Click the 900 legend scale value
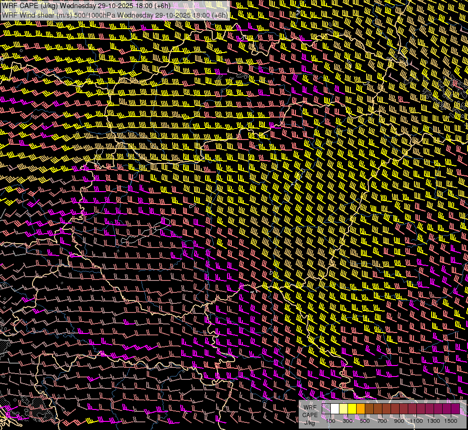The width and height of the screenshot is (468, 430). [x=399, y=421]
